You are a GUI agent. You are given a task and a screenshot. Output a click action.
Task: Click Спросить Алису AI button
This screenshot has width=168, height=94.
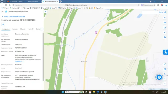(x=148, y=5)
